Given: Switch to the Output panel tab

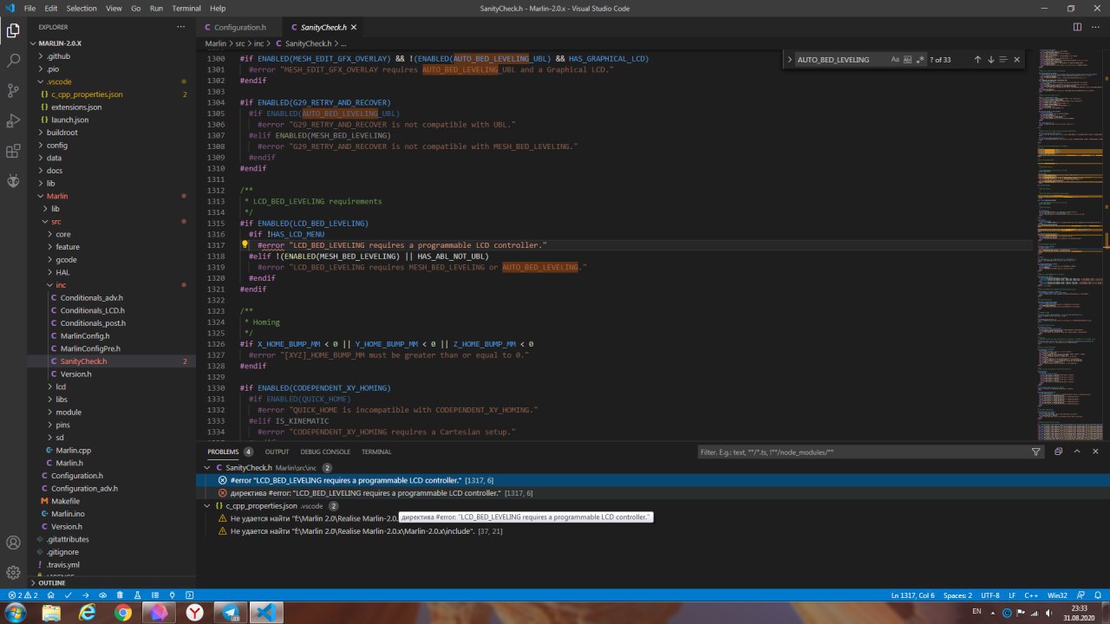Looking at the screenshot, I should (277, 452).
